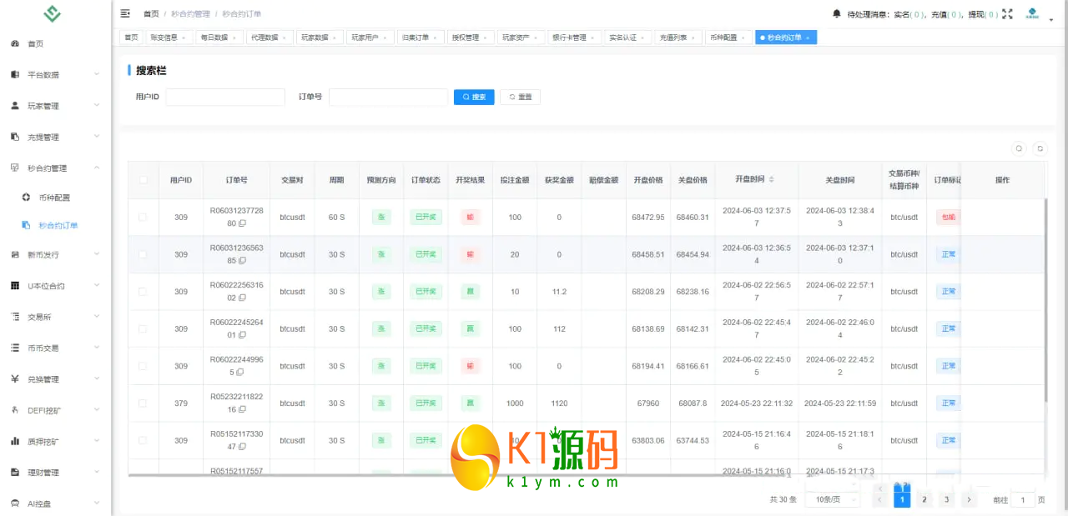Click the 重置 reset button
Screen dimensions: 1068x516
pos(520,97)
